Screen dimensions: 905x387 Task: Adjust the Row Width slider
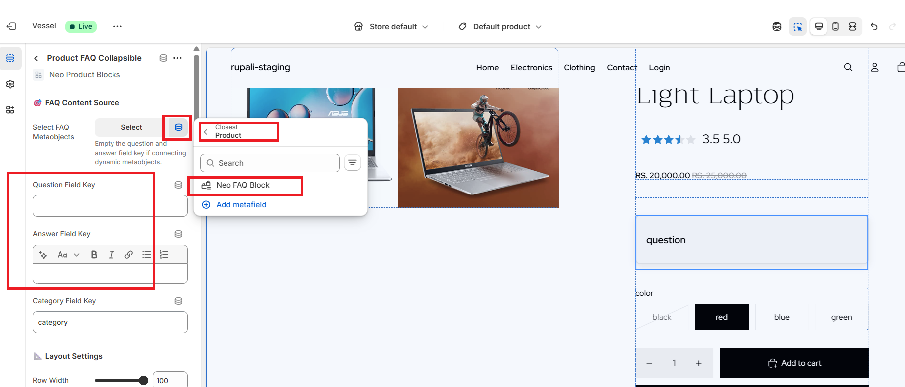pyautogui.click(x=121, y=381)
